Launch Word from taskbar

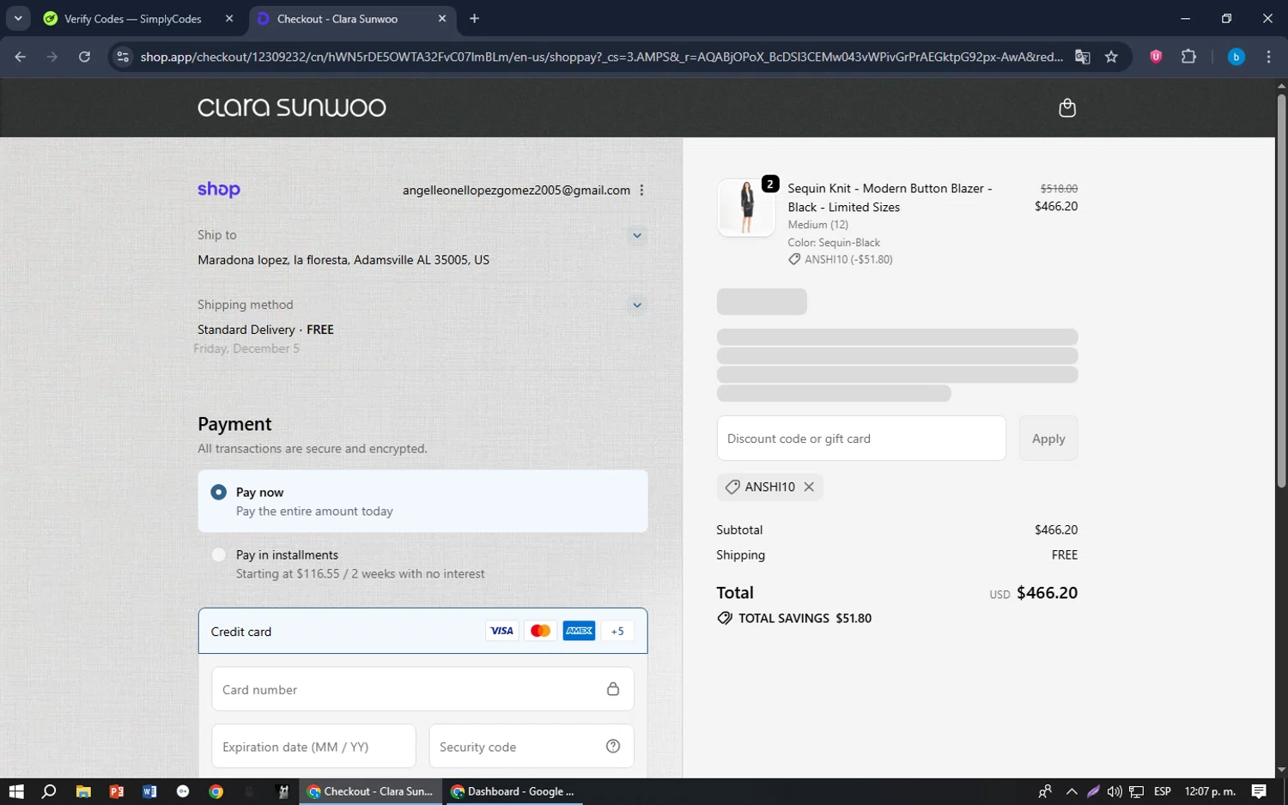click(x=149, y=791)
